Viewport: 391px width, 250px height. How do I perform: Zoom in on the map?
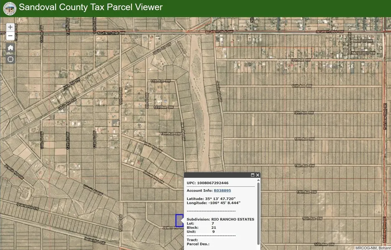(x=10, y=27)
